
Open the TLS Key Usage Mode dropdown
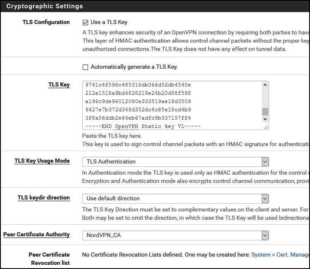click(175, 162)
